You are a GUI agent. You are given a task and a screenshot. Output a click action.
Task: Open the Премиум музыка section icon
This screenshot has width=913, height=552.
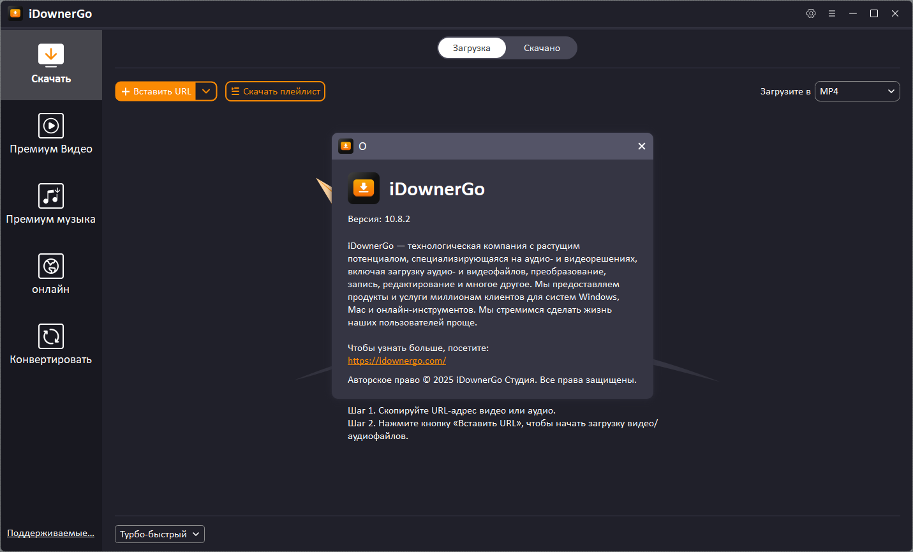[x=51, y=196]
